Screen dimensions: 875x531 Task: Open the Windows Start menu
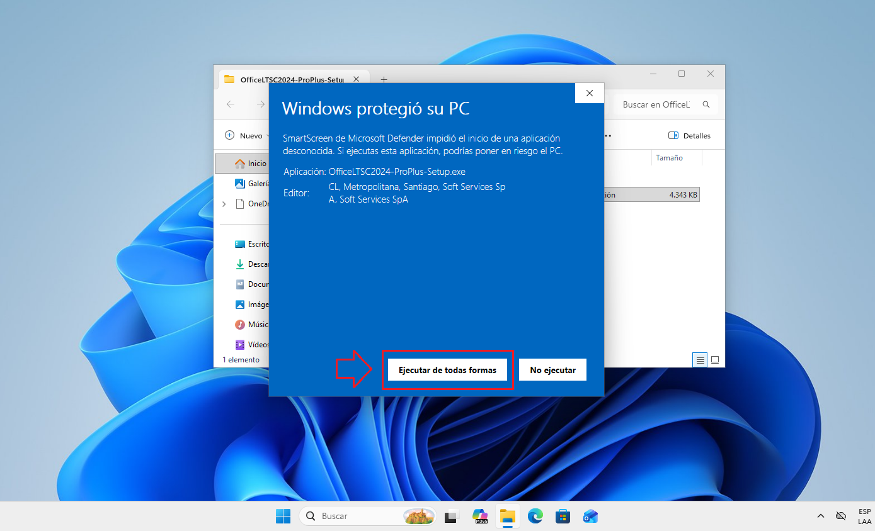pyautogui.click(x=283, y=516)
